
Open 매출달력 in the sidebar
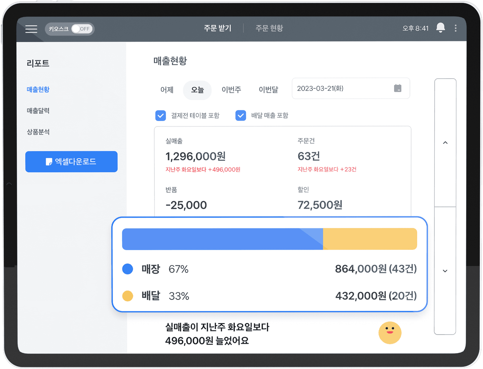[38, 111]
